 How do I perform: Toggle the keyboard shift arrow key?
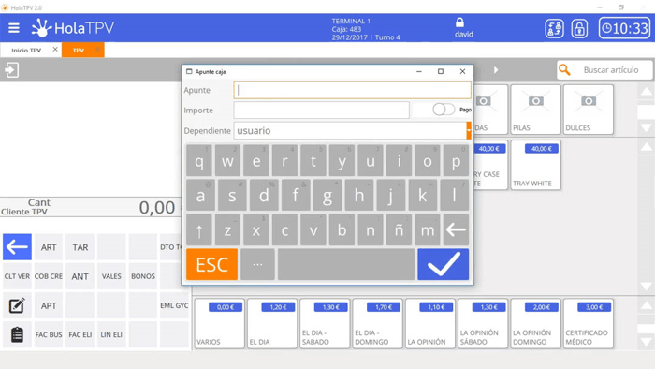[x=199, y=229]
